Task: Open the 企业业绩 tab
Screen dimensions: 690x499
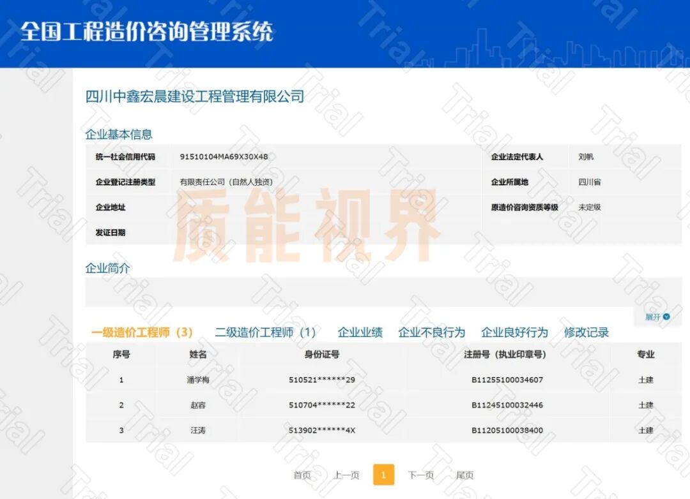Action: [360, 332]
